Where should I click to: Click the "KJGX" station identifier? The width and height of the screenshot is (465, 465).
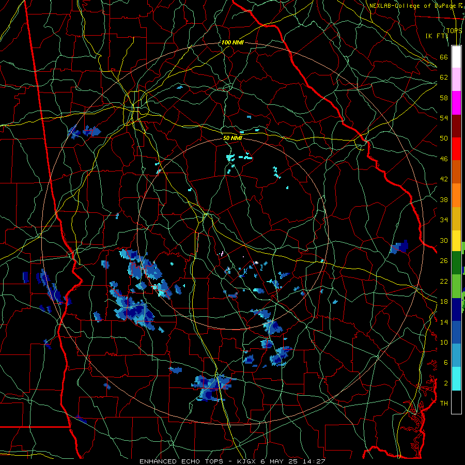click(x=247, y=461)
